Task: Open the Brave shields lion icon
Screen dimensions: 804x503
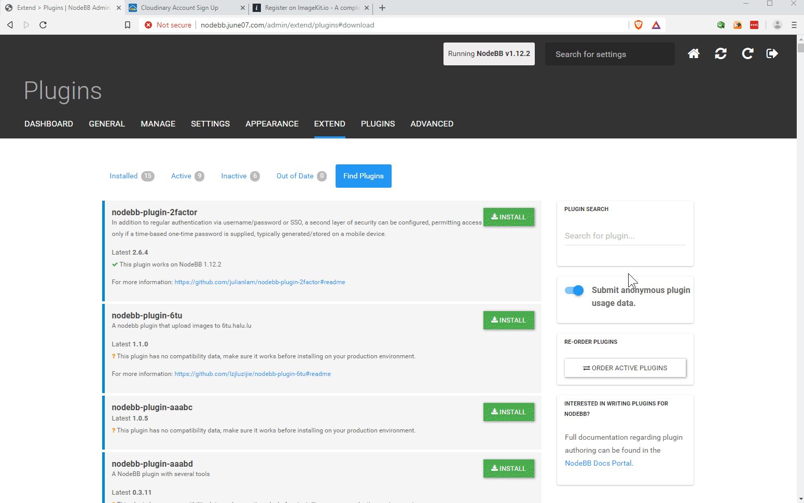Action: (639, 25)
